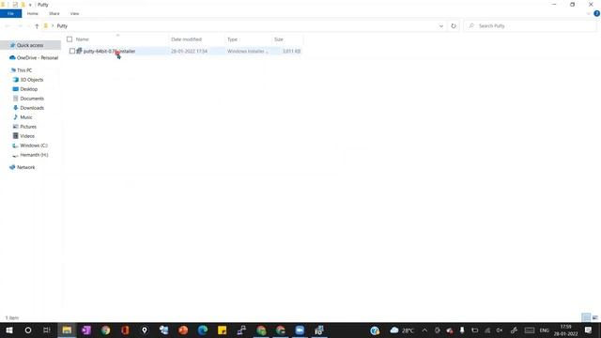Open notification Action Center
The height and width of the screenshot is (338, 601).
[x=588, y=330]
